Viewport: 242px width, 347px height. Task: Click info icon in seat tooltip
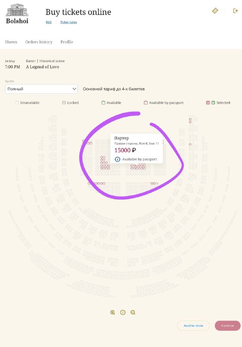(117, 159)
